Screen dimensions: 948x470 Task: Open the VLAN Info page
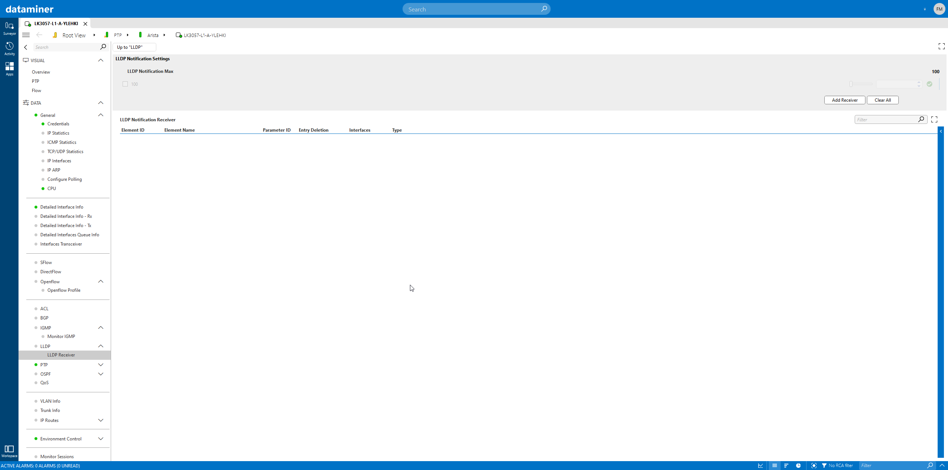point(50,401)
